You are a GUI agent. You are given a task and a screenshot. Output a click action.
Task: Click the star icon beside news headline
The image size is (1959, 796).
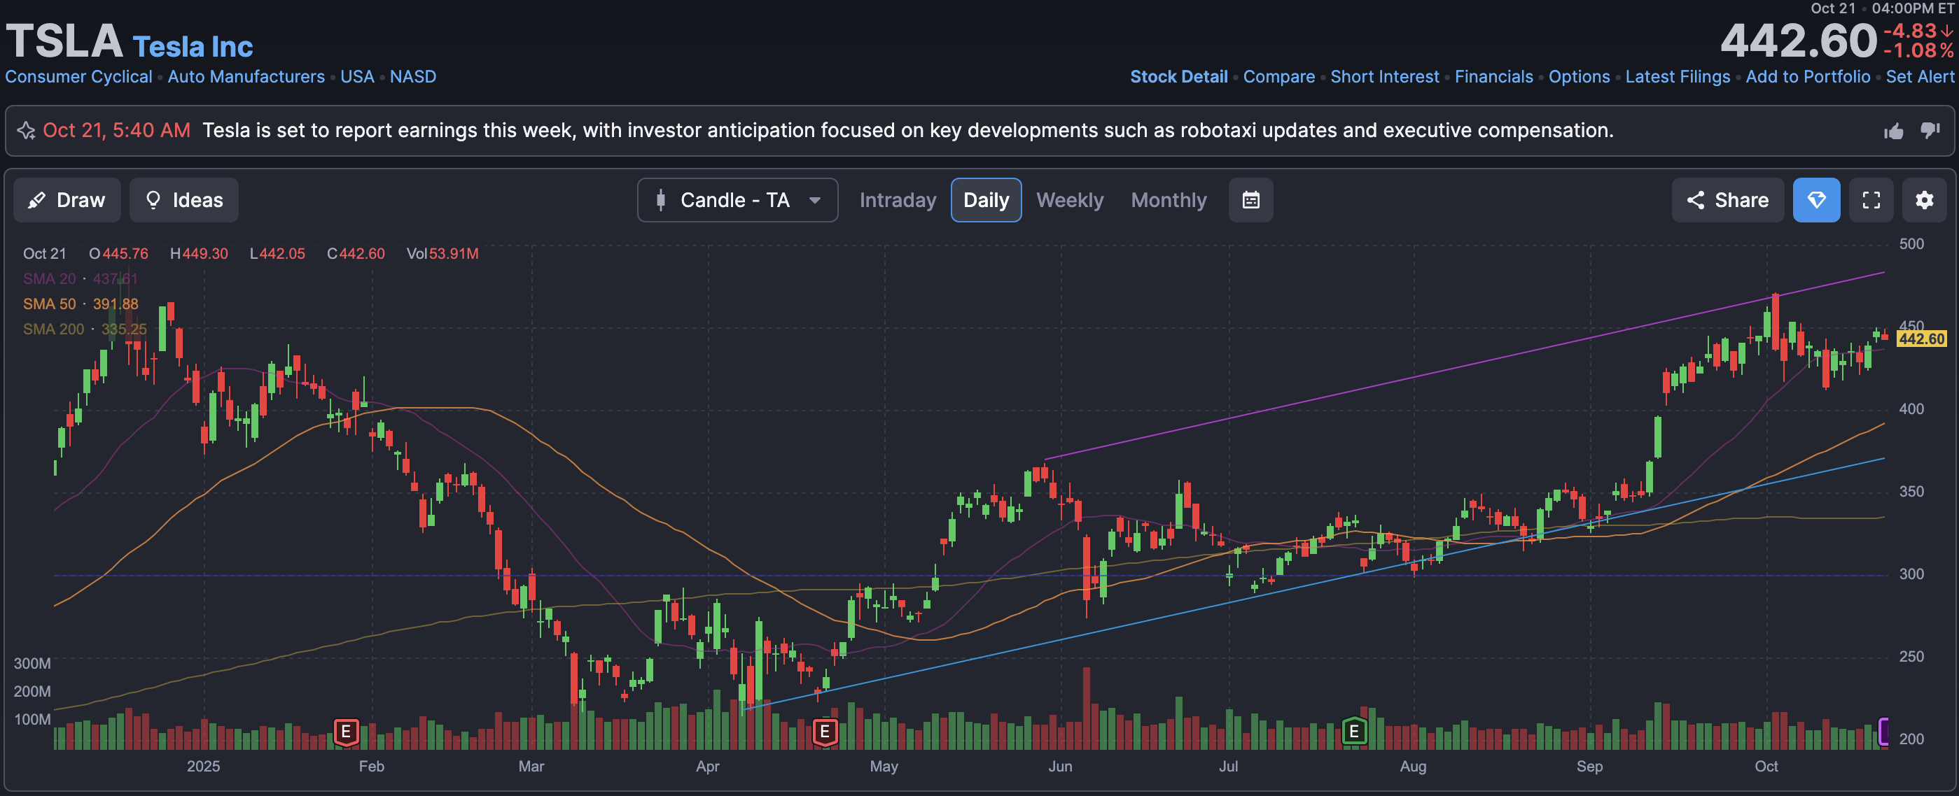coord(27,131)
